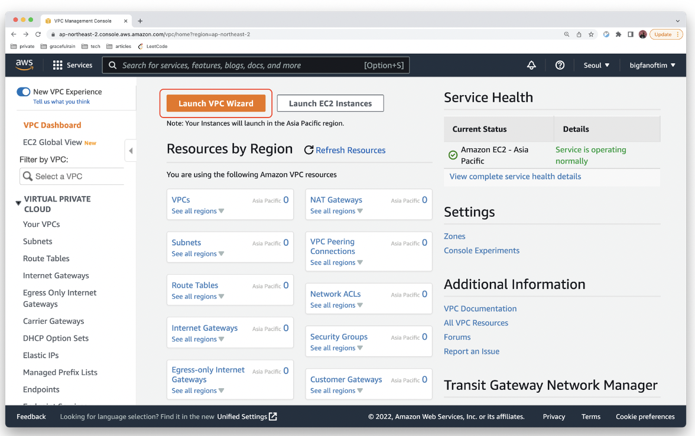The image size is (695, 436).
Task: Click the Tell us what you think link
Action: (x=61, y=102)
